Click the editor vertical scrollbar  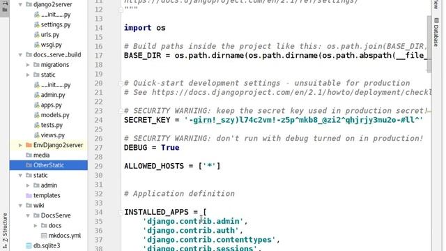tap(429, 43)
